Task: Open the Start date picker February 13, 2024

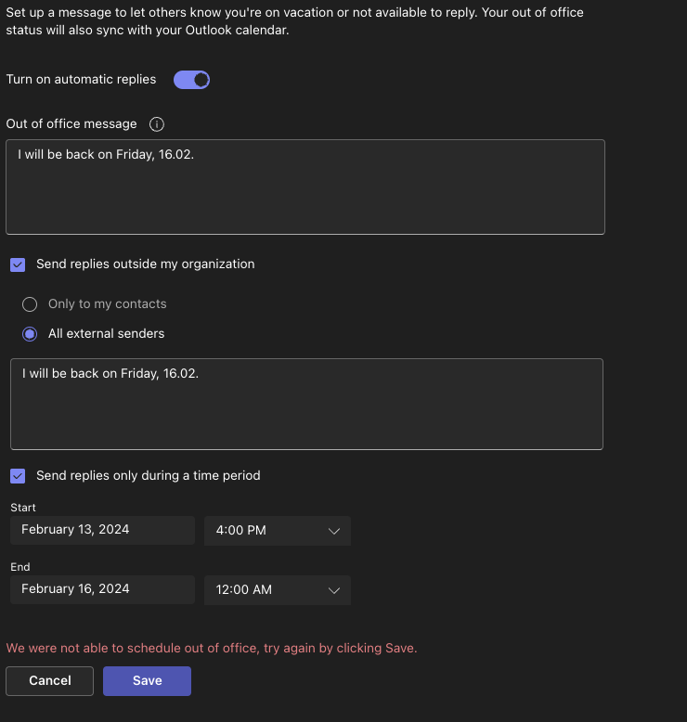Action: (102, 530)
